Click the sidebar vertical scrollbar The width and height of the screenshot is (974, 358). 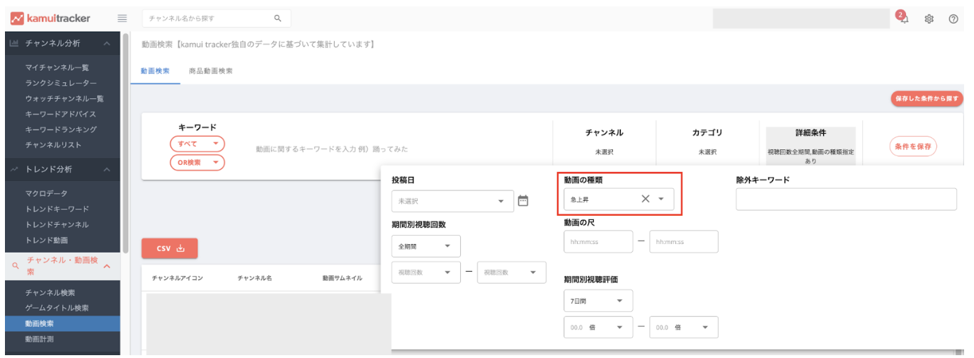126,142
